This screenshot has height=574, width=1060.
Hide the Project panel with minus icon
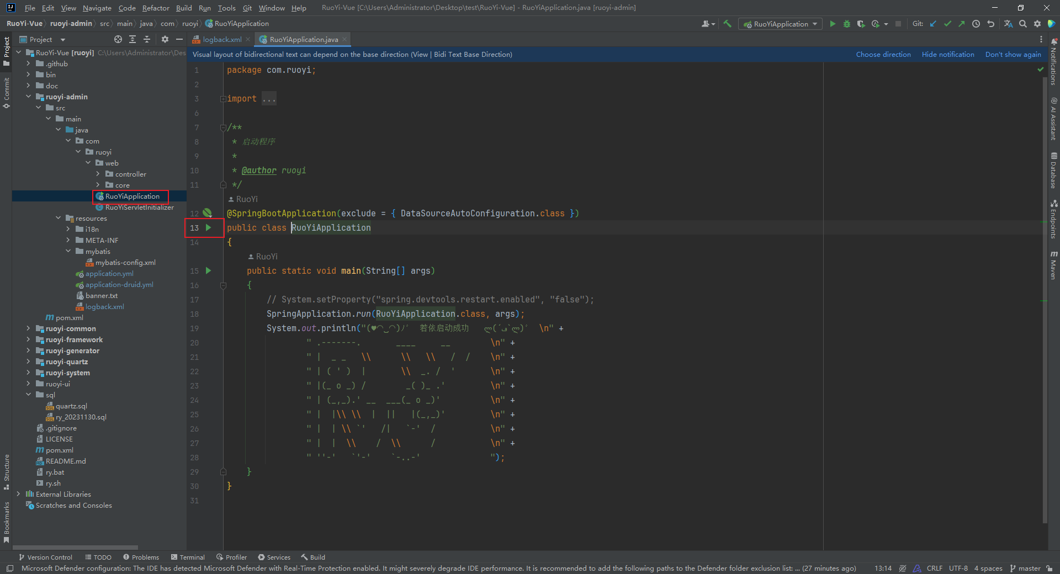click(x=179, y=39)
